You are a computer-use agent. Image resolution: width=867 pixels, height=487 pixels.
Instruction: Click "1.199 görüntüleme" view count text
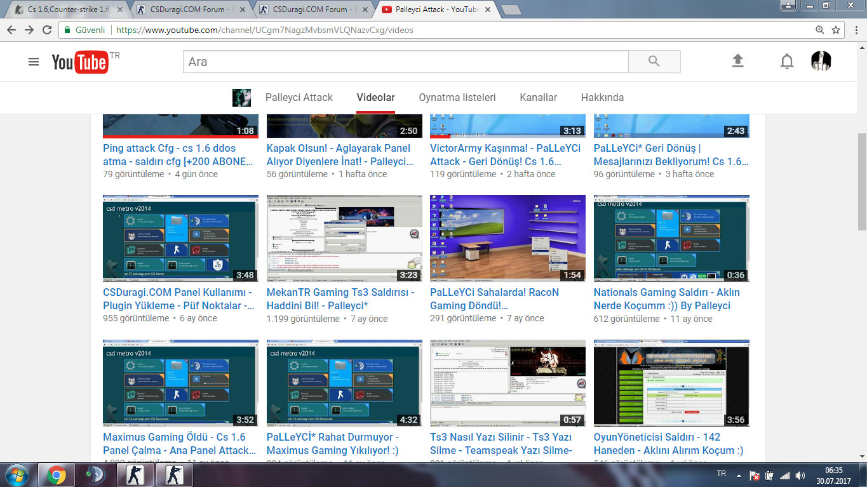(303, 319)
